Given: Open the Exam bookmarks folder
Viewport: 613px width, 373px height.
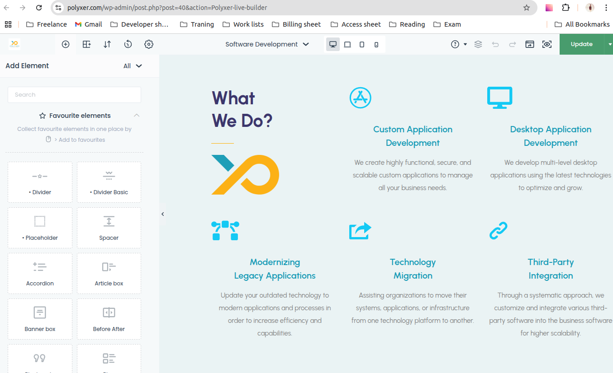Looking at the screenshot, I should (447, 24).
